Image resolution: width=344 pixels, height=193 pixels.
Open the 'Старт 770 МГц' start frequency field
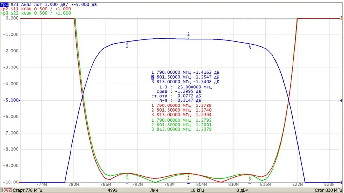pos(28,190)
